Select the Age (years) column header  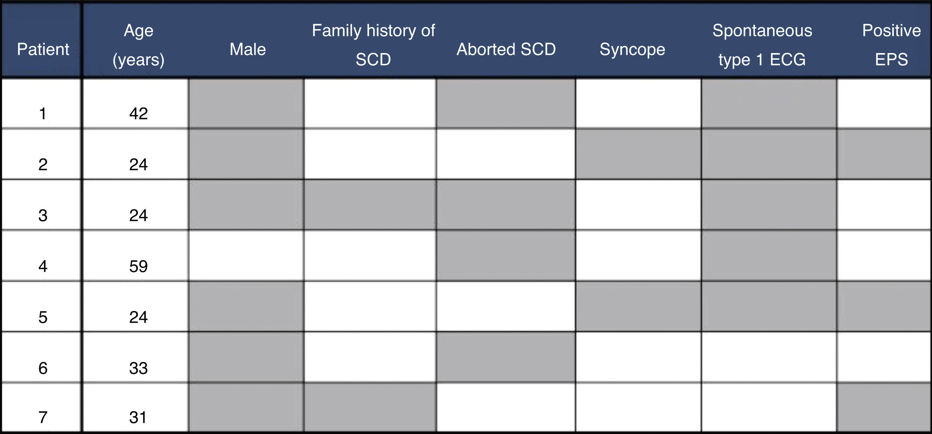coord(138,45)
